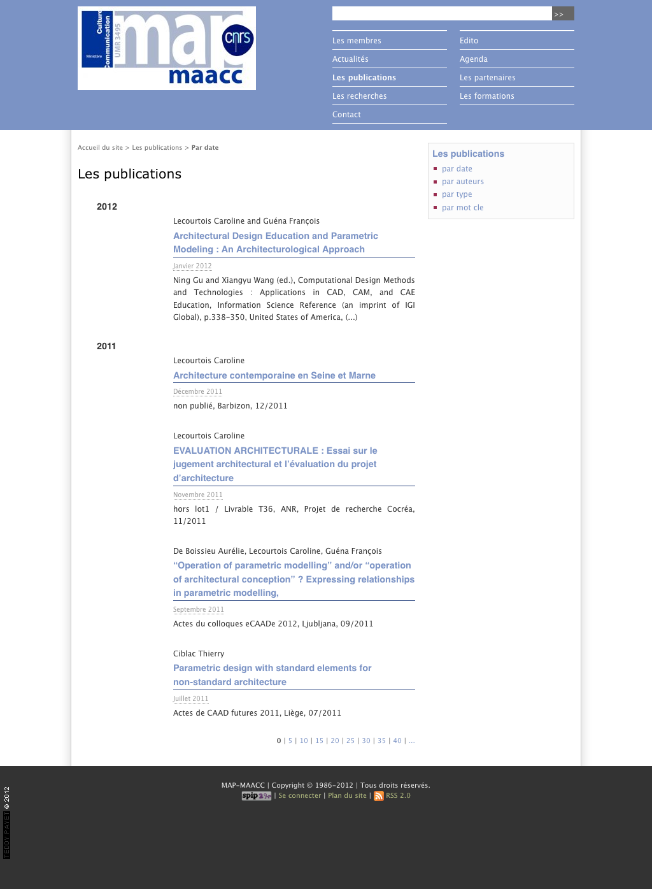The height and width of the screenshot is (889, 652).
Task: Click Accueil du site breadcrumb
Action: (x=100, y=148)
